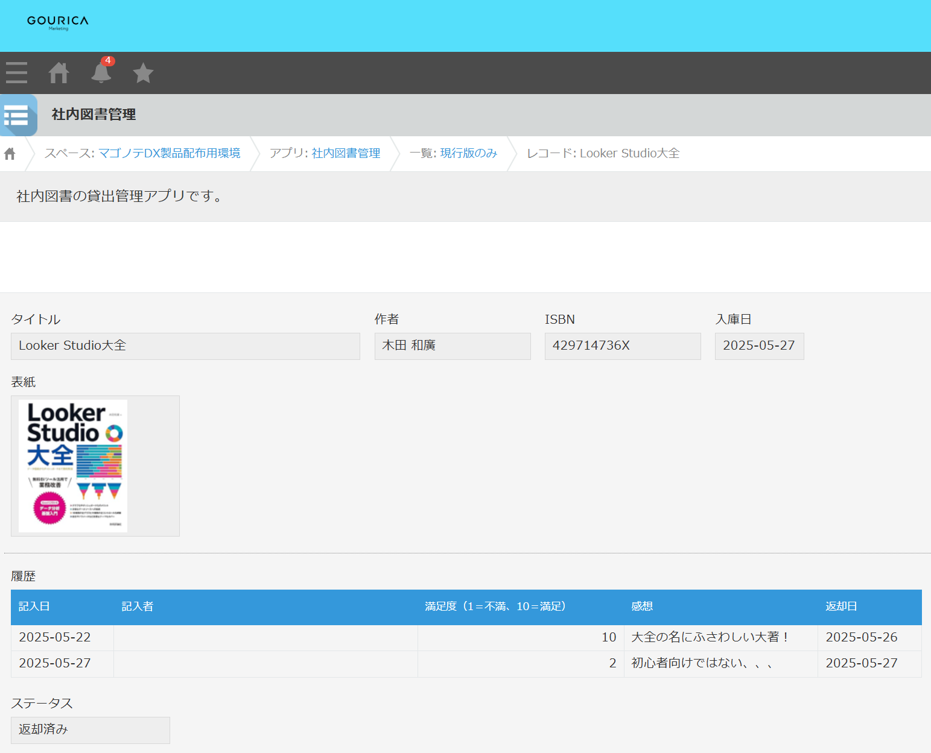Click the GOURICA Marketing logo

point(58,23)
